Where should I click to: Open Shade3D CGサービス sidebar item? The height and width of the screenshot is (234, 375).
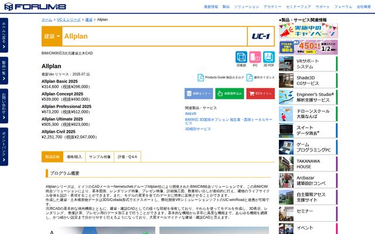(x=308, y=81)
